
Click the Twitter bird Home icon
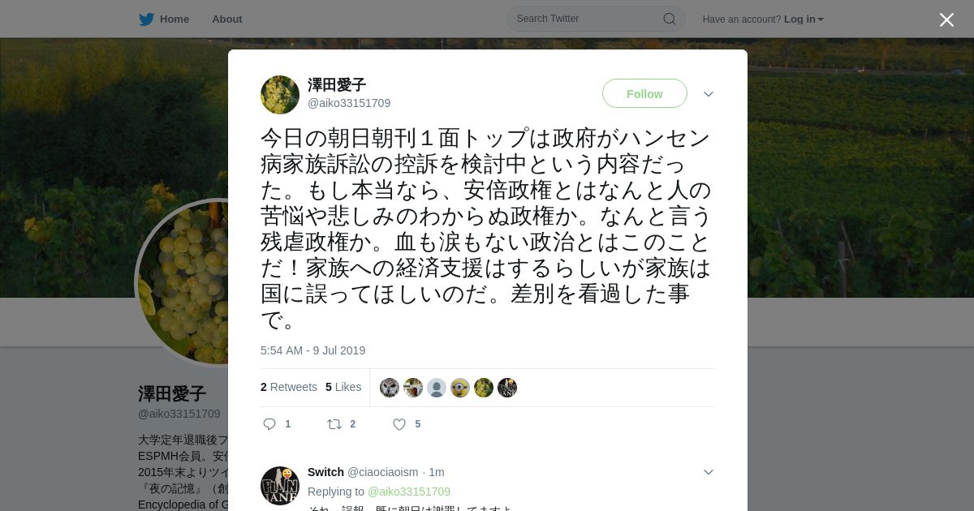tap(146, 19)
